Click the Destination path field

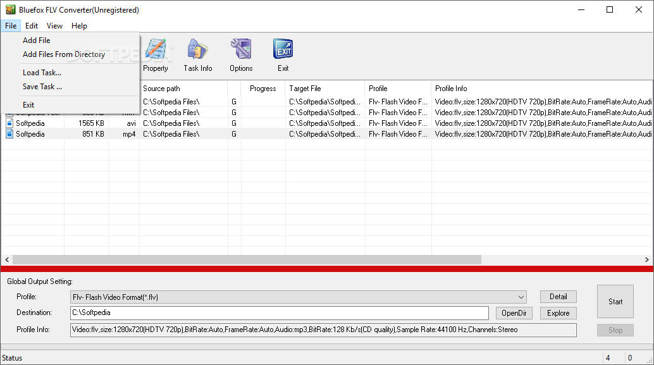[280, 313]
